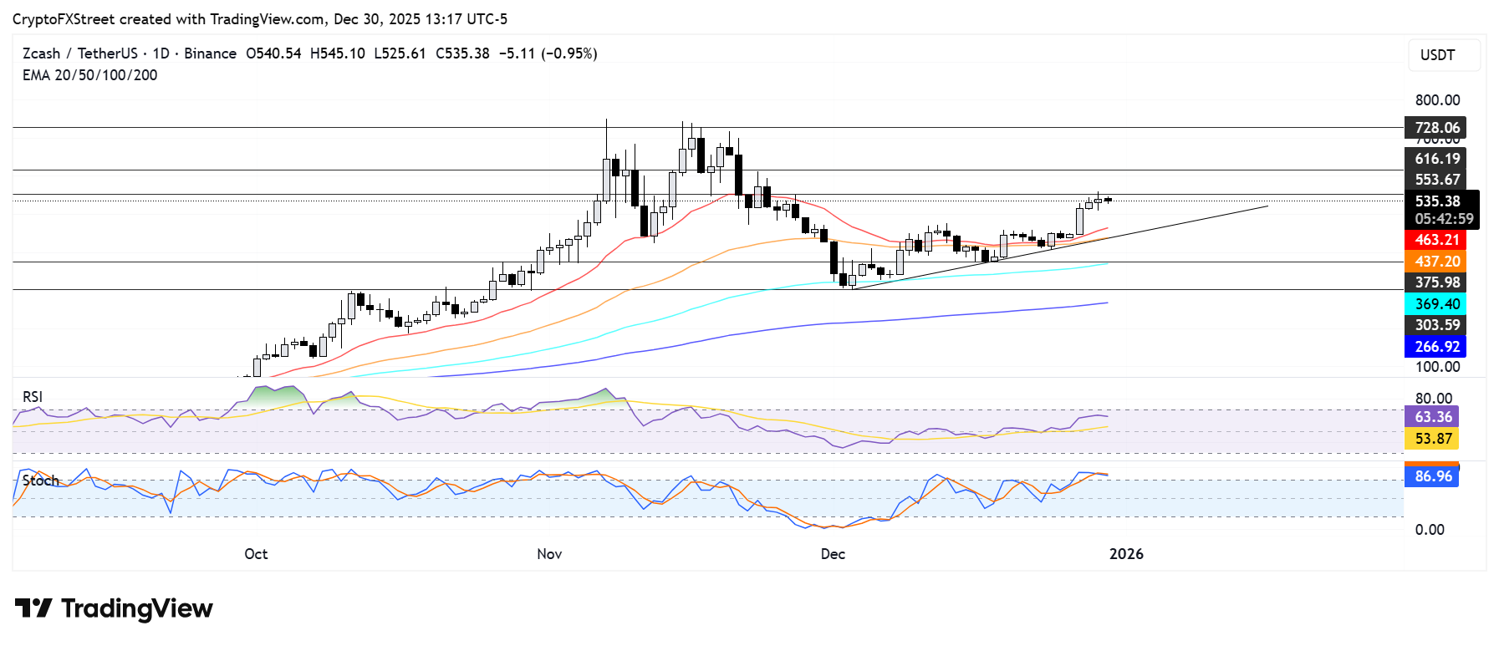This screenshot has width=1499, height=646.
Task: Click the Dec label on time axis
Action: click(x=833, y=554)
